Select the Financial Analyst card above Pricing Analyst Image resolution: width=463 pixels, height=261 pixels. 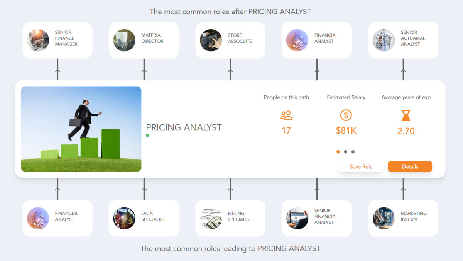coord(316,40)
